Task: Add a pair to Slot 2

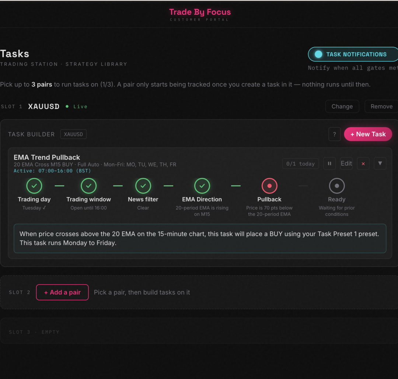Action: tap(62, 292)
